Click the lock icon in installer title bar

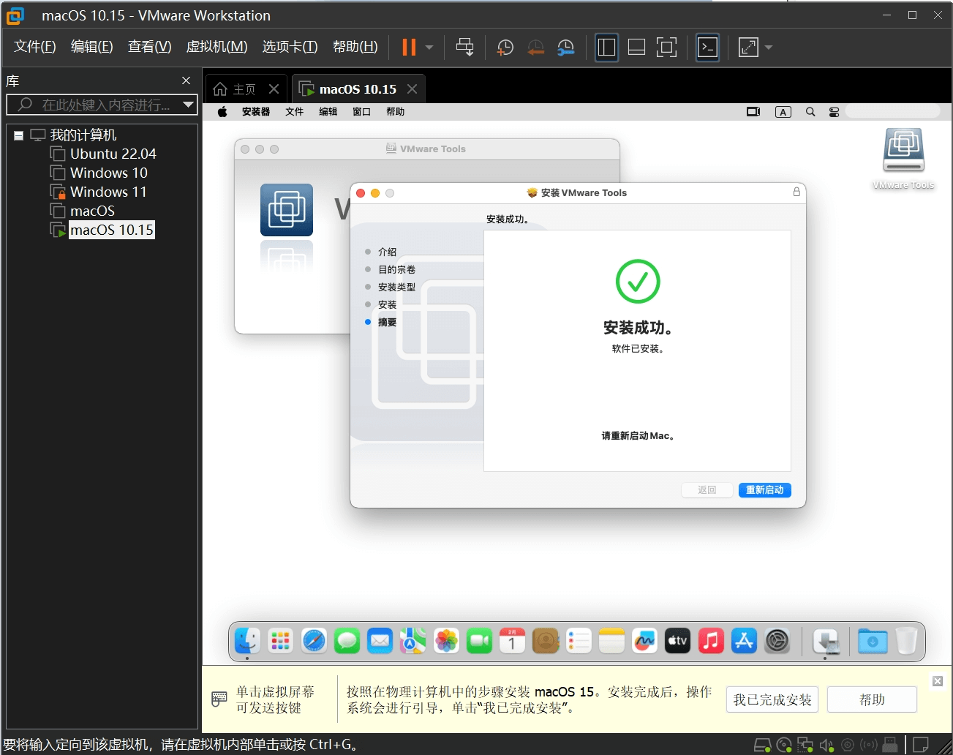pos(796,192)
